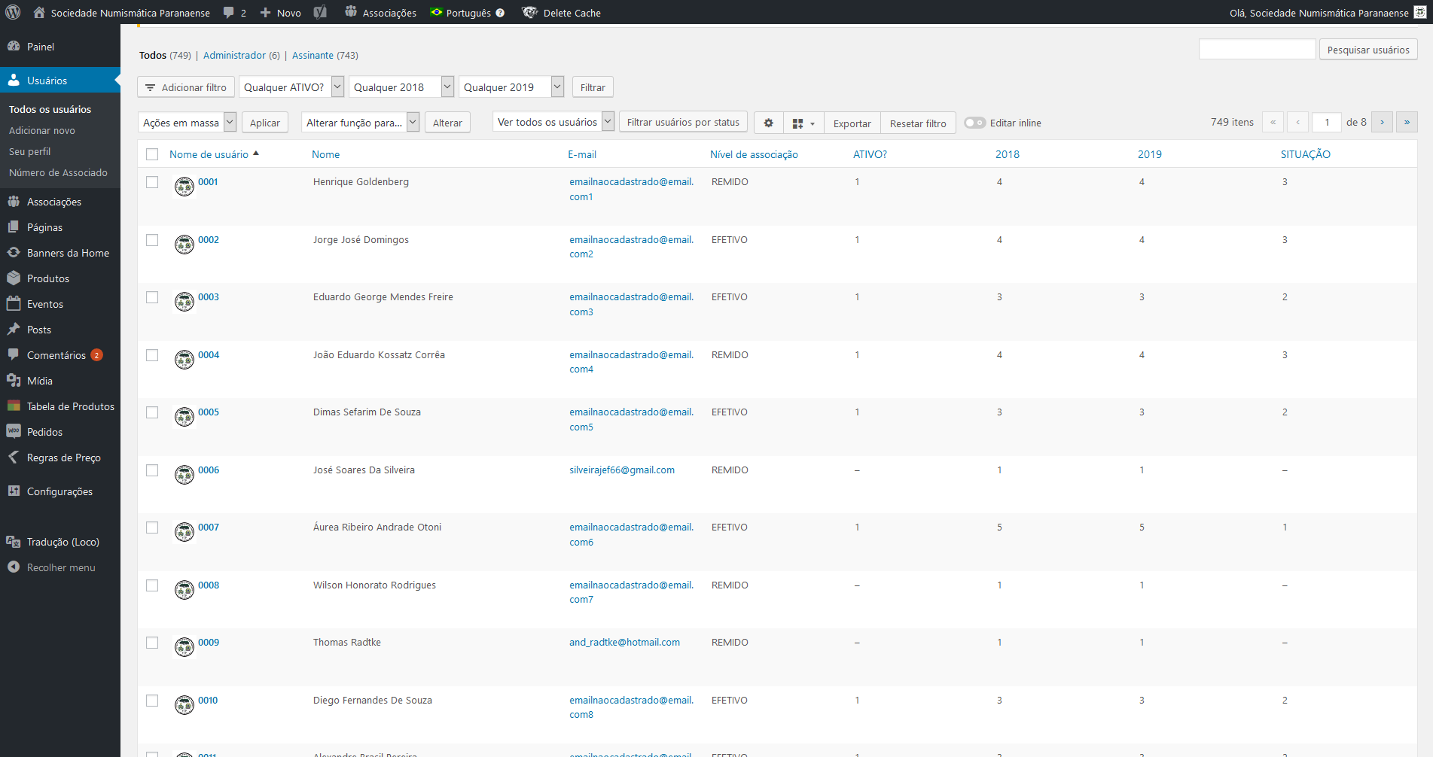Viewport: 1433px width, 757px height.
Task: Click the WordPress logo icon
Action: (13, 12)
